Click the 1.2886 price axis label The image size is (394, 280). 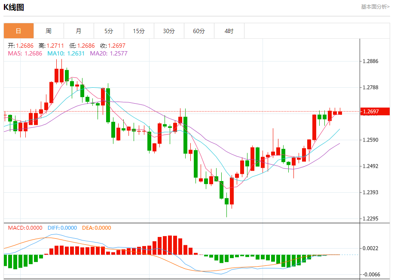[x=370, y=62]
